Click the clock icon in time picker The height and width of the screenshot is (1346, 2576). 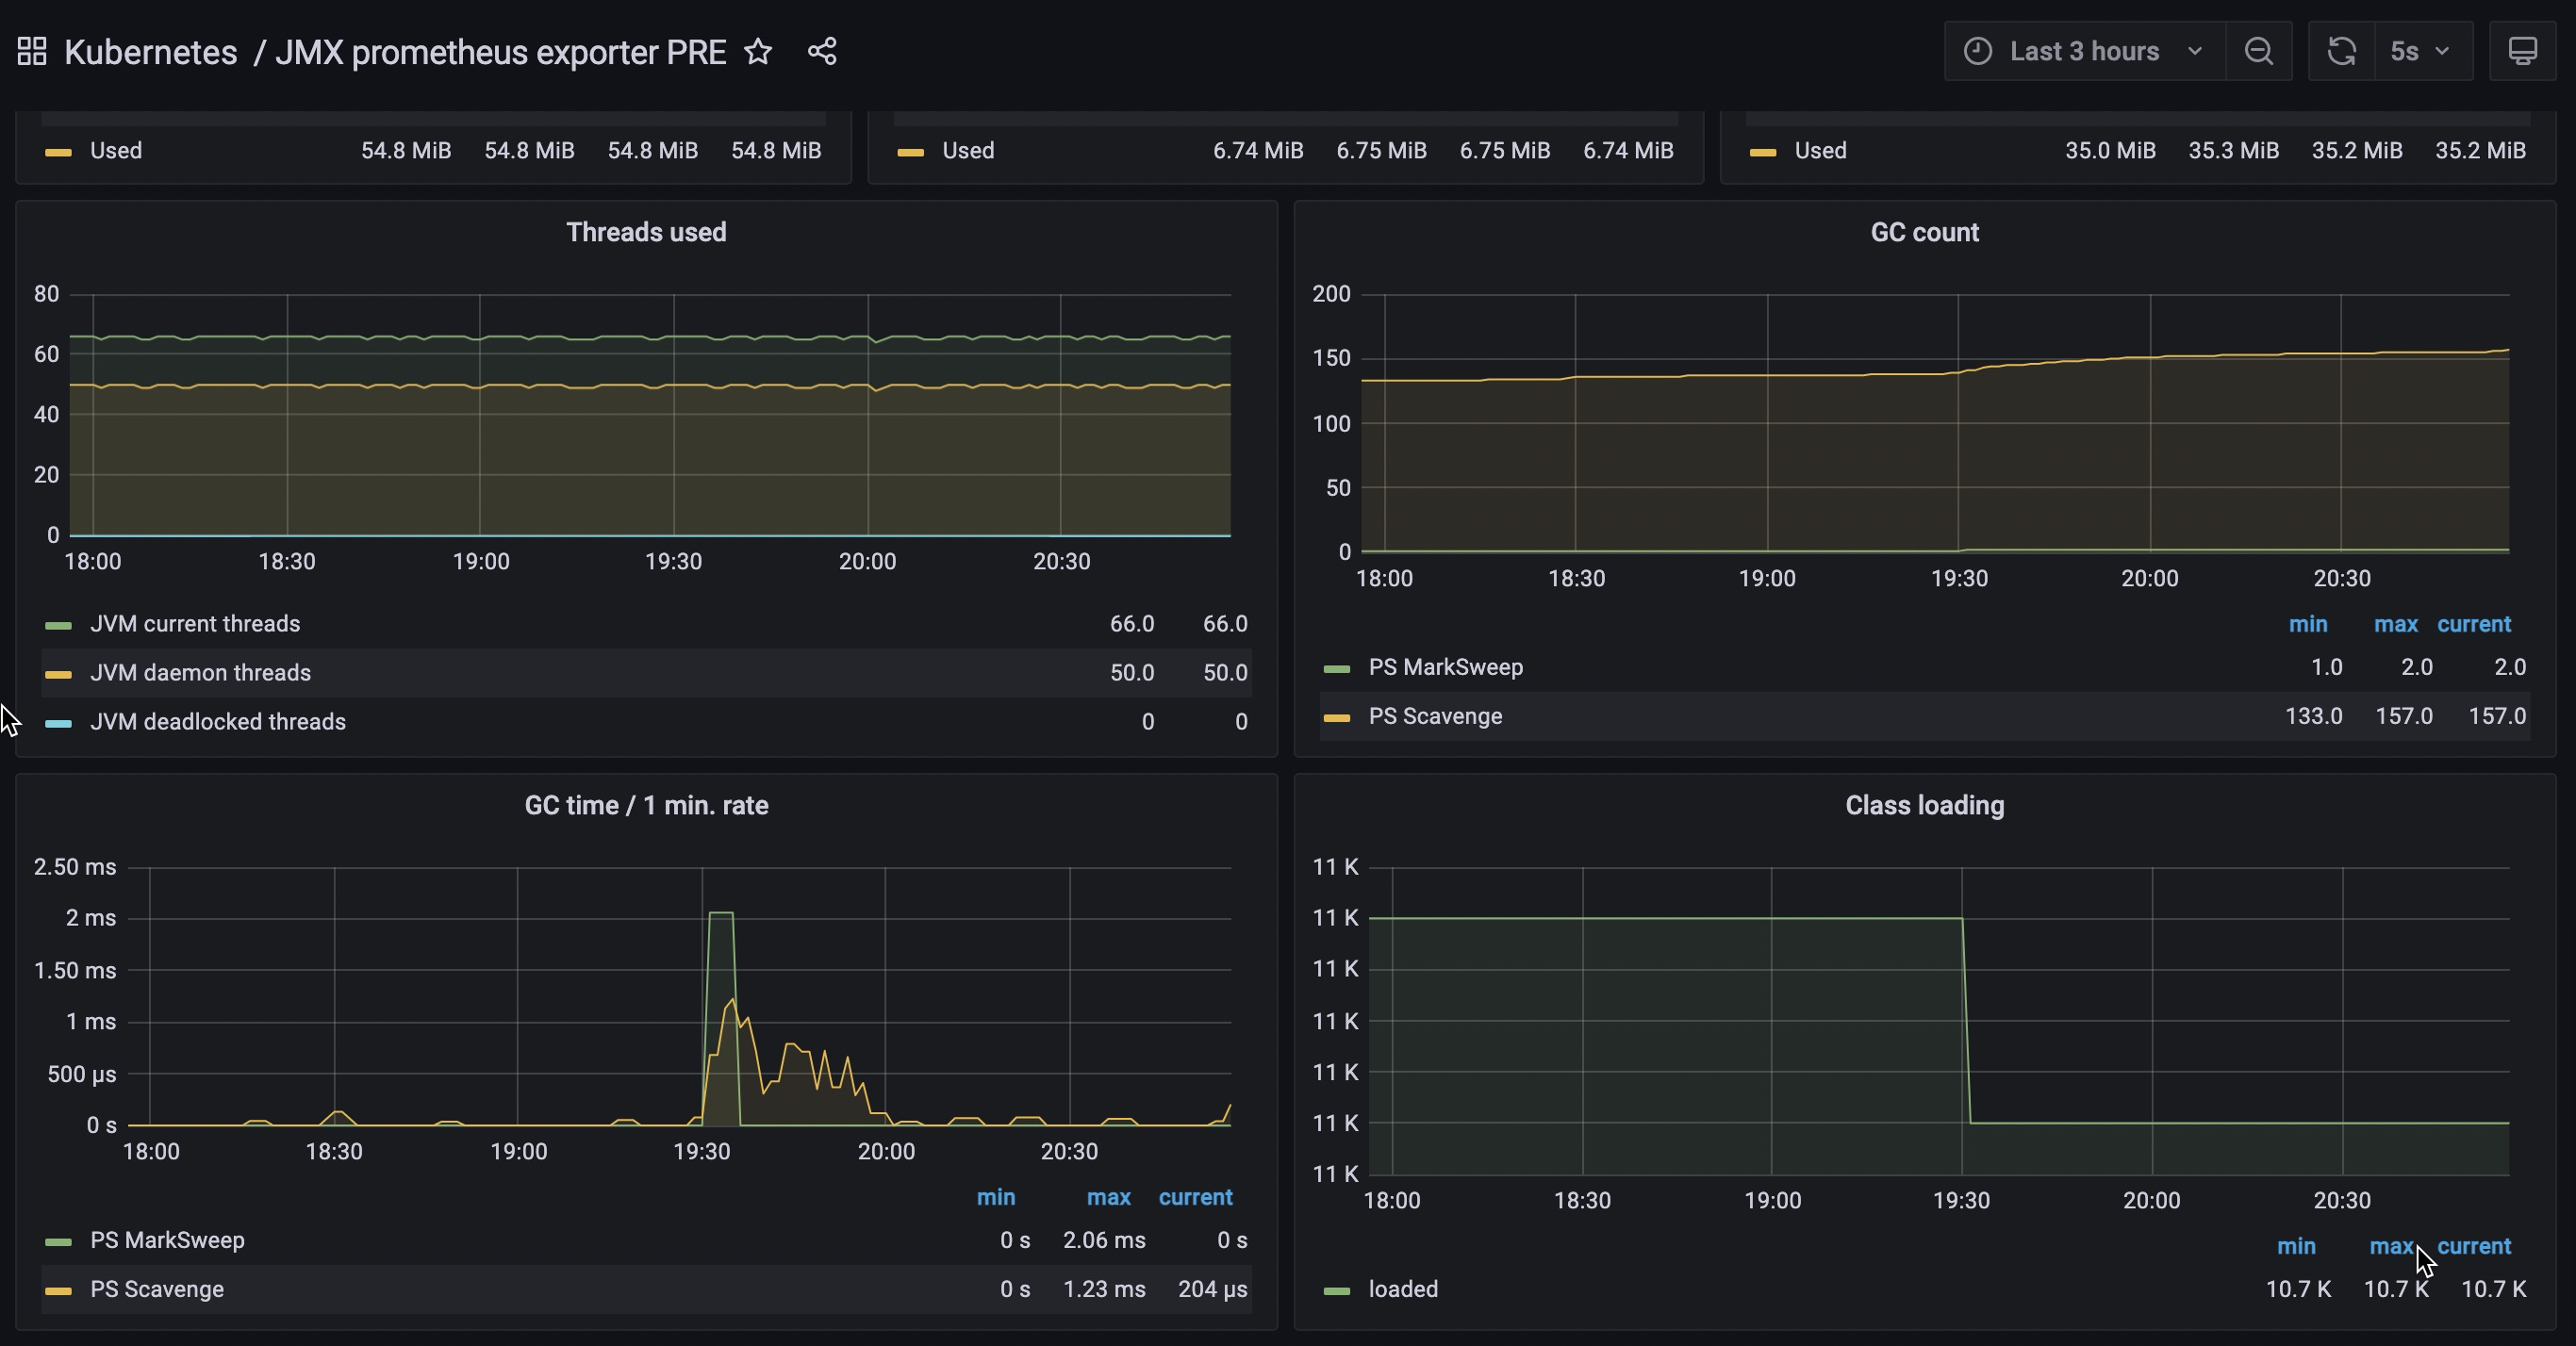pyautogui.click(x=1977, y=51)
